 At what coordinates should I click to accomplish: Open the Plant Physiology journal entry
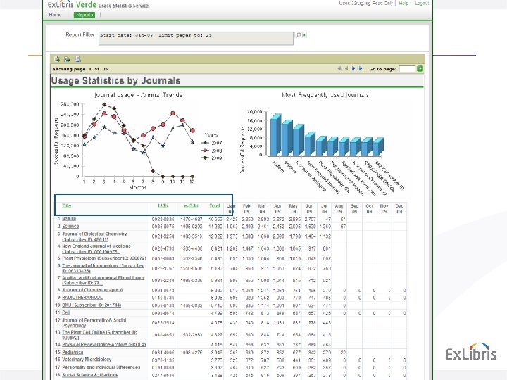104,258
